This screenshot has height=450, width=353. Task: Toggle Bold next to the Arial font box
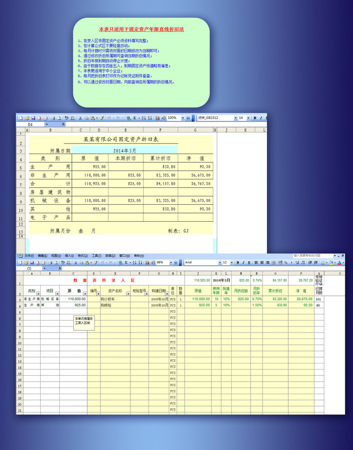(x=237, y=262)
